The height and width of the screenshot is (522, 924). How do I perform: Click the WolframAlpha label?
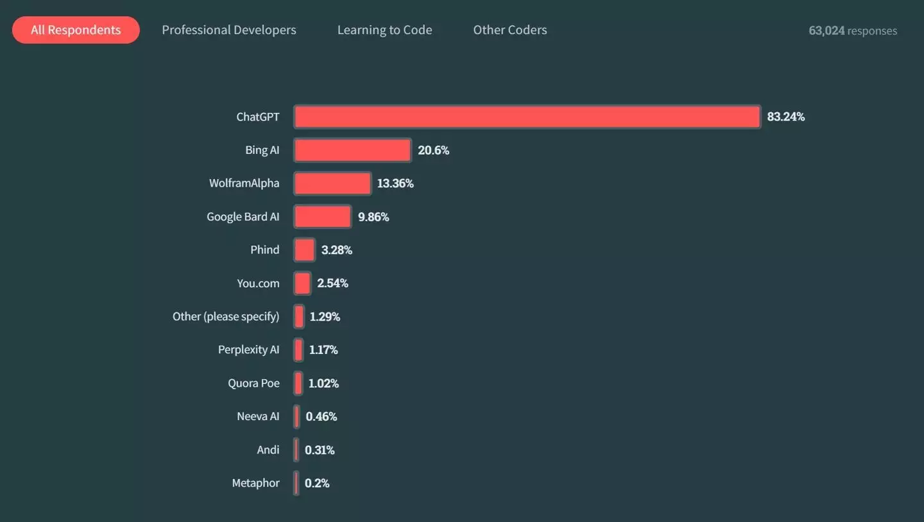click(244, 183)
